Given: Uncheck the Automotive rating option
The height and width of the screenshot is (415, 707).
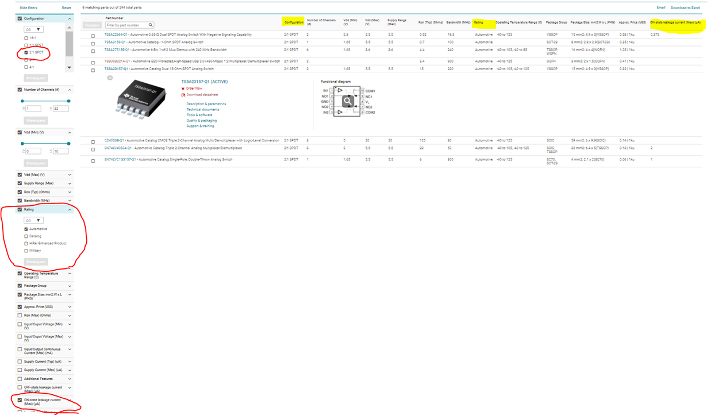Looking at the screenshot, I should (26, 229).
